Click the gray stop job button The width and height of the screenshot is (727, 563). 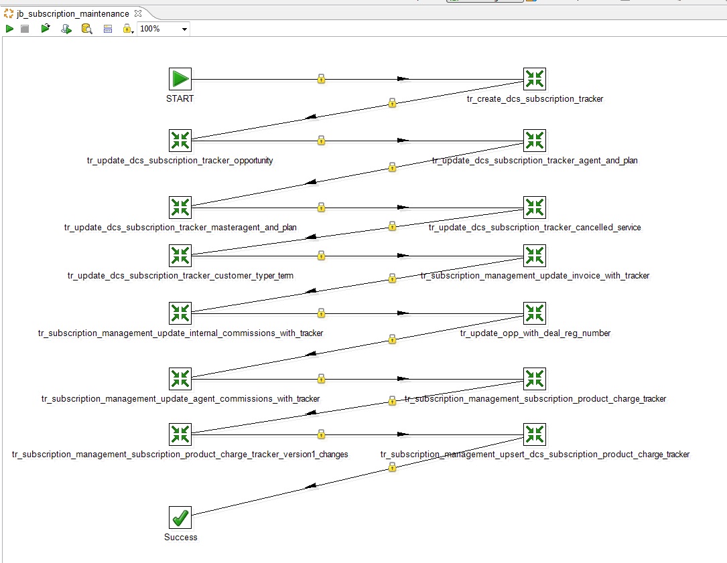click(25, 29)
